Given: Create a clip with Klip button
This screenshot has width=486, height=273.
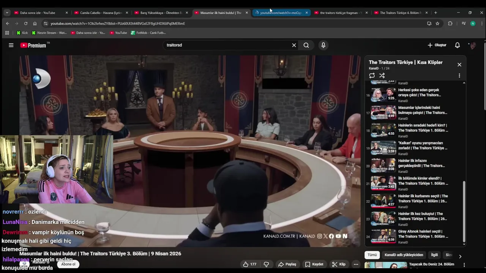Looking at the screenshot, I should point(339,264).
